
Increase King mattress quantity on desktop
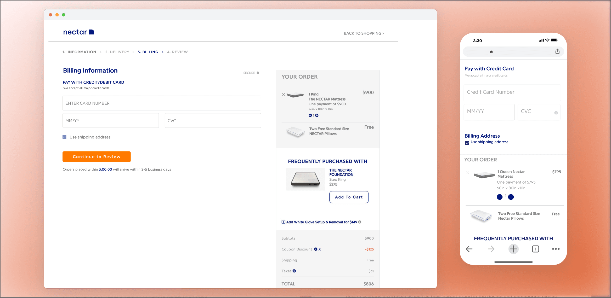tap(317, 115)
